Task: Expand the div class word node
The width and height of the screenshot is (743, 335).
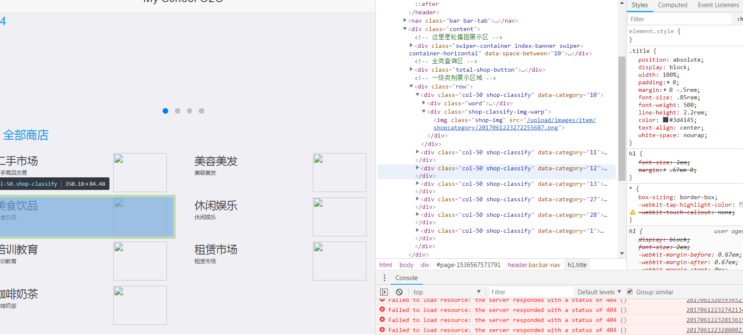Action: [423, 103]
